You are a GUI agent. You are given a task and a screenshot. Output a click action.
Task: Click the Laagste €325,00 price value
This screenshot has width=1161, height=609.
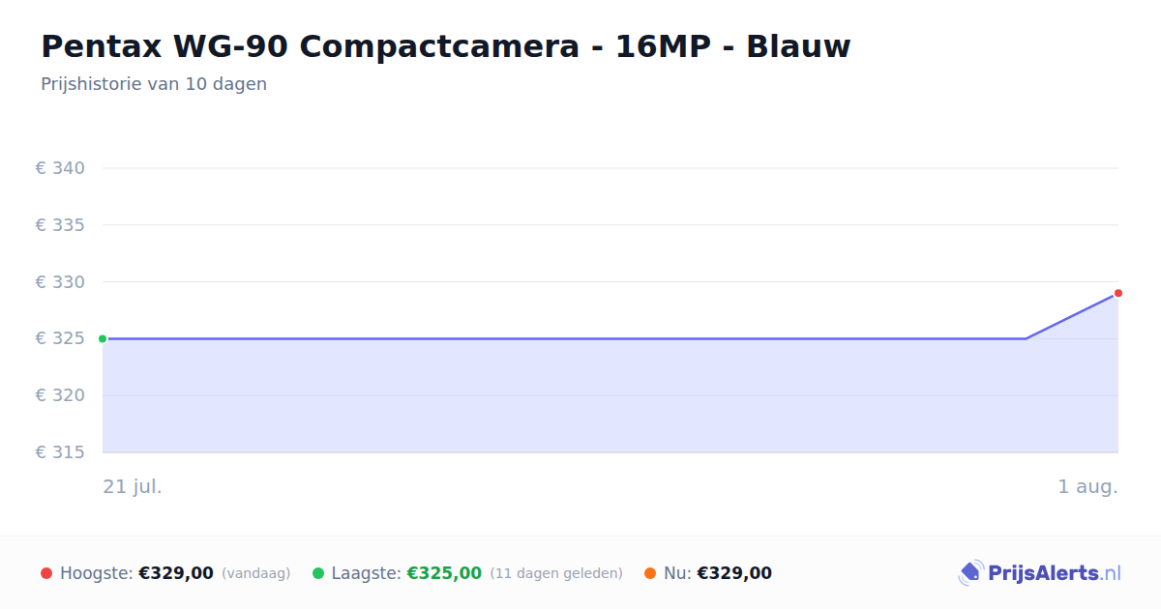(444, 573)
